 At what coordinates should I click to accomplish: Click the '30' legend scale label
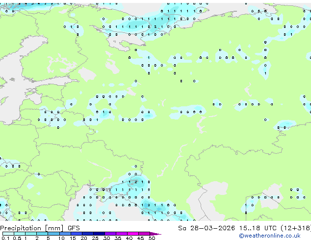coord(106,238)
